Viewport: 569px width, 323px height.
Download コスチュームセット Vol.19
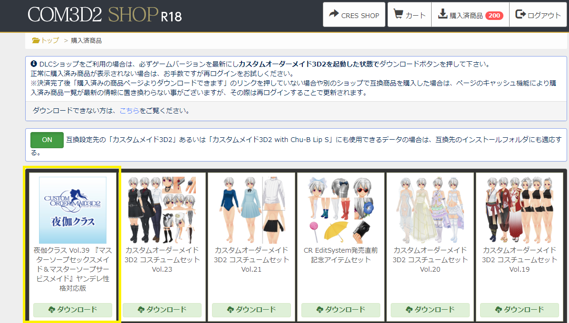pyautogui.click(x=519, y=310)
